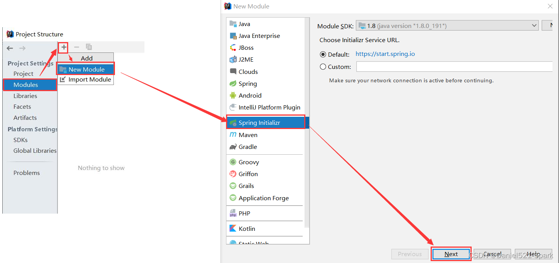Image resolution: width=559 pixels, height=263 pixels.
Task: Click the Java Enterprise icon
Action: point(233,36)
